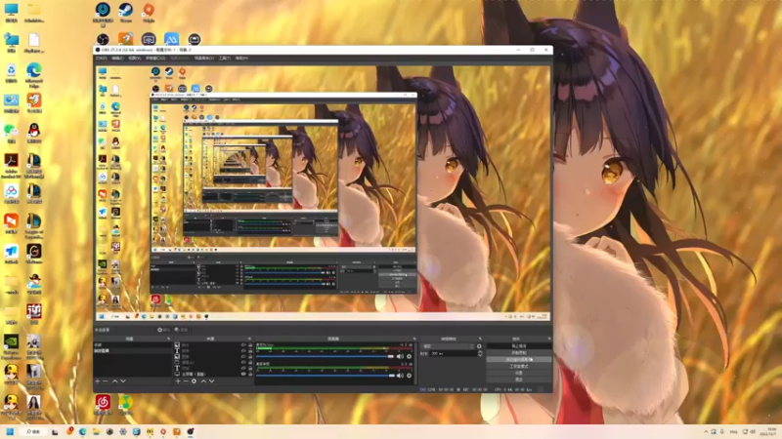
Task: Move the selected scene up in Scenes panel
Action: click(114, 381)
